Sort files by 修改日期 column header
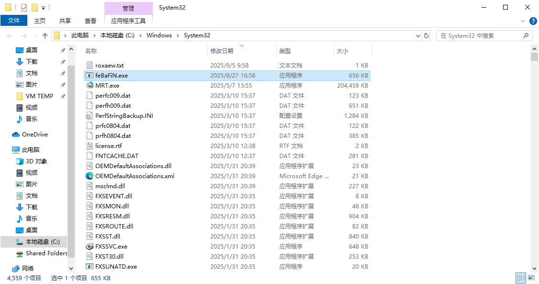 tap(222, 51)
